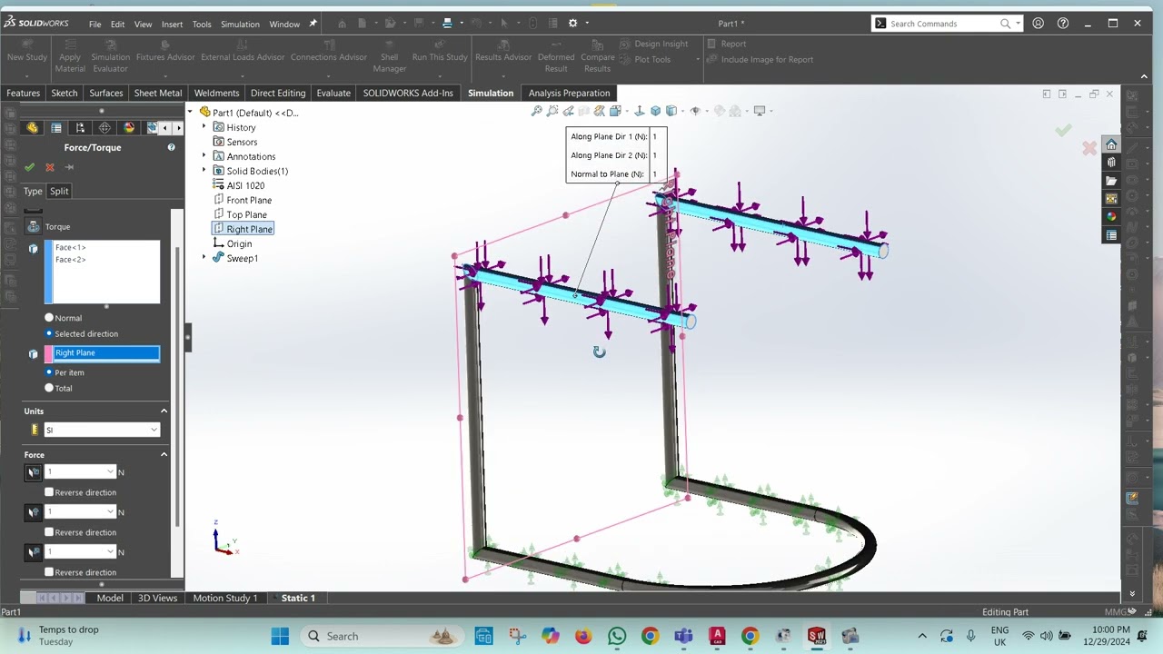Open the Simulation menu
This screenshot has width=1163, height=654.
(x=240, y=25)
